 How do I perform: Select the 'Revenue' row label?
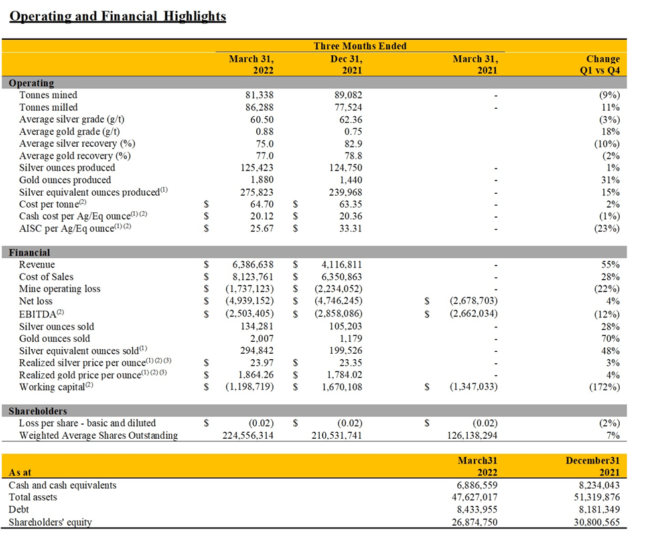36,265
